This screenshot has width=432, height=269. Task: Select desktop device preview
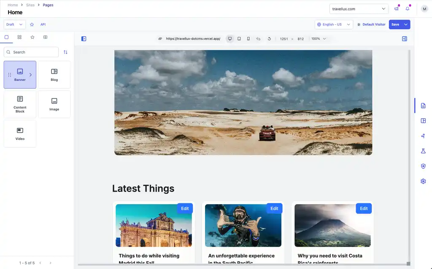(x=230, y=39)
